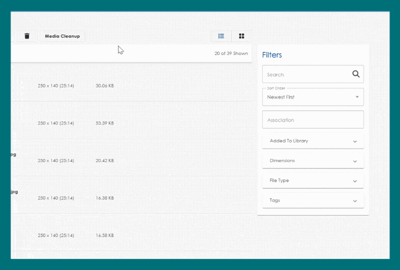Image resolution: width=400 pixels, height=270 pixels.
Task: Click the trash delete icon
Action: [x=27, y=36]
